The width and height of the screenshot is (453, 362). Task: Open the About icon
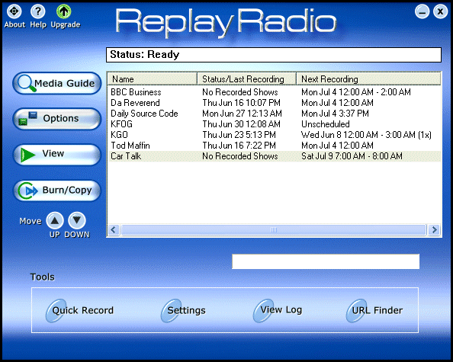(14, 11)
